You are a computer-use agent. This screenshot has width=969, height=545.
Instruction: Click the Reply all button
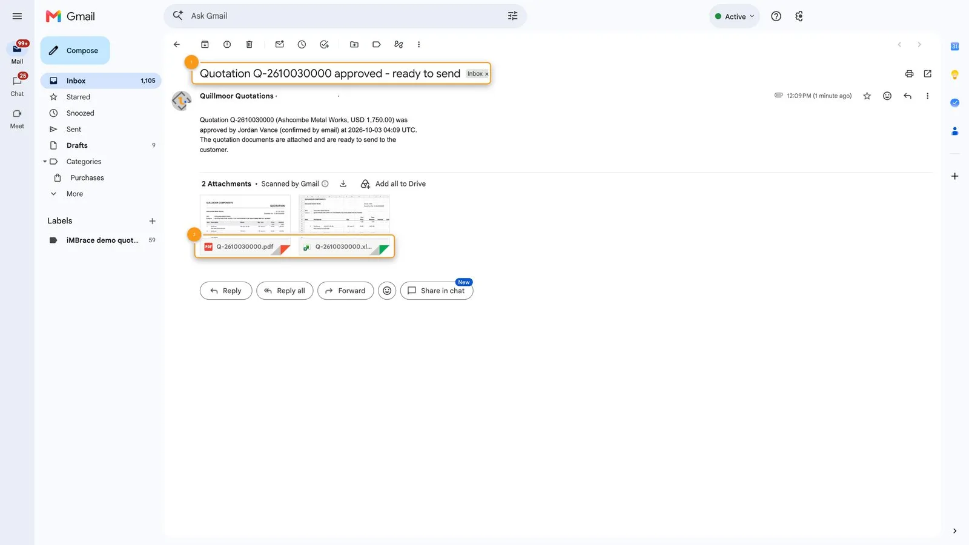(285, 291)
